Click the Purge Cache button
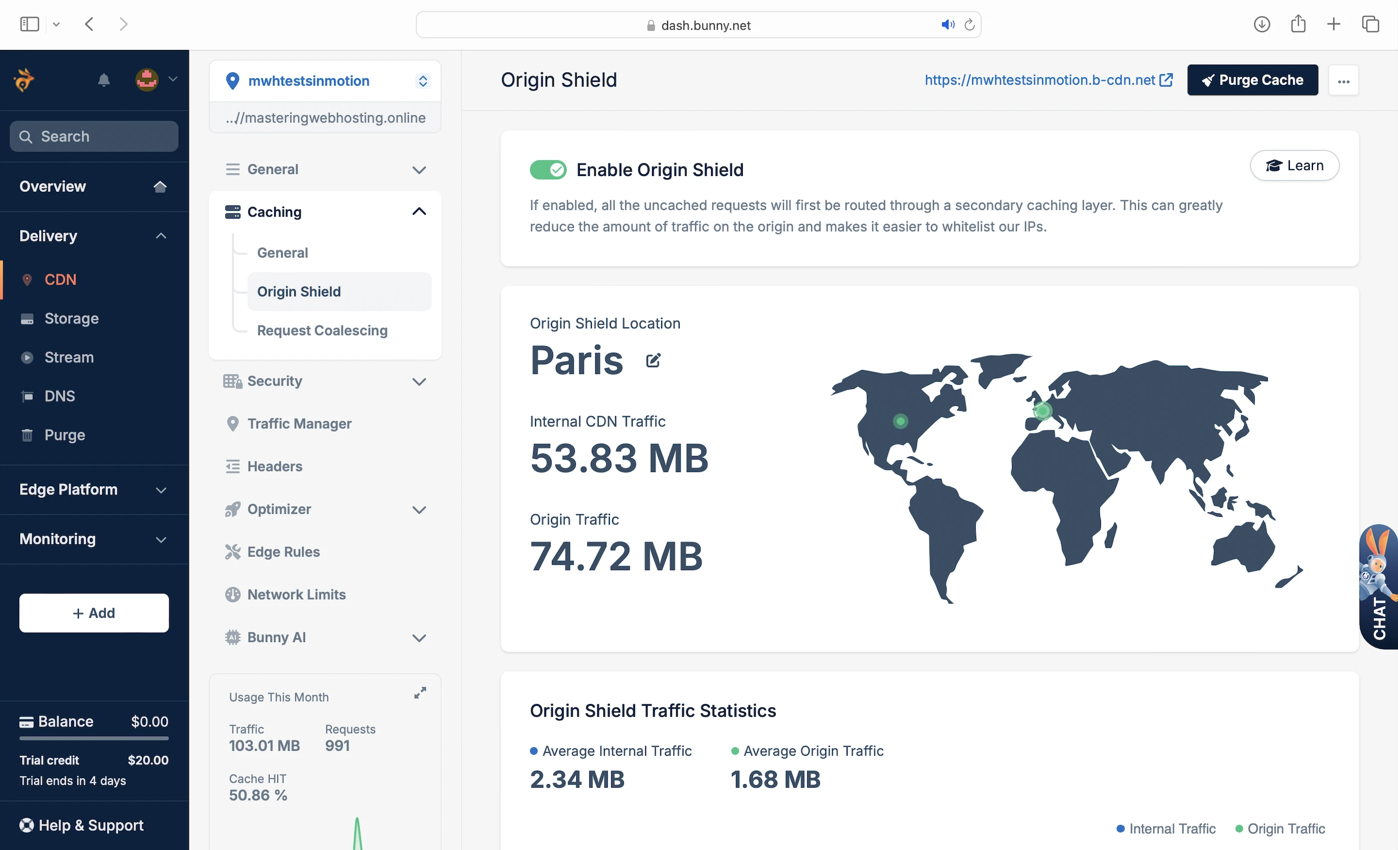Screen dimensions: 1398x850 click(x=1252, y=80)
